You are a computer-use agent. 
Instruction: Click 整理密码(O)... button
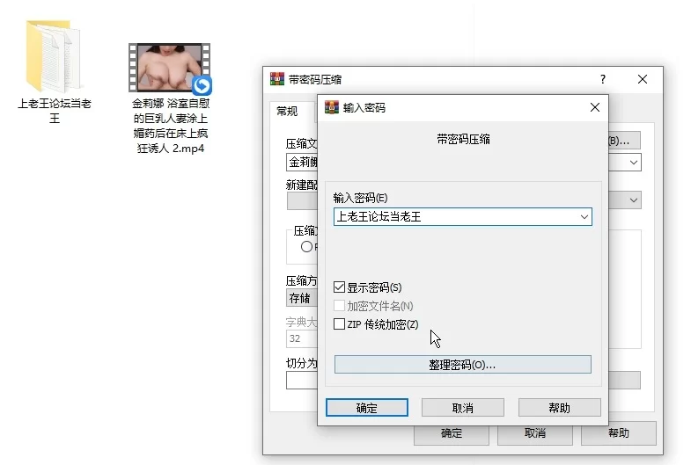click(462, 365)
